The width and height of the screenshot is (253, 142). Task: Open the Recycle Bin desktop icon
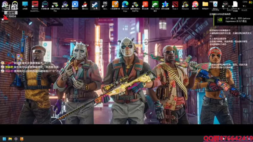coord(215,5)
